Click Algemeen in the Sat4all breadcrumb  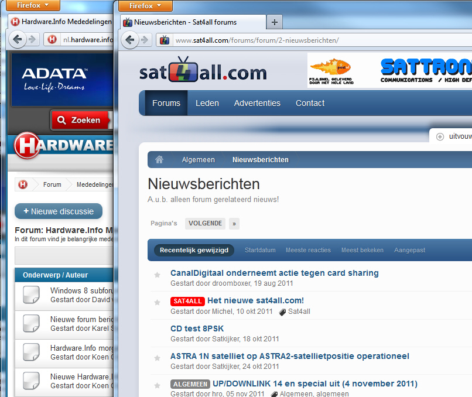(x=199, y=159)
